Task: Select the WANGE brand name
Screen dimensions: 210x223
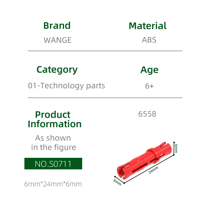Action: point(57,40)
